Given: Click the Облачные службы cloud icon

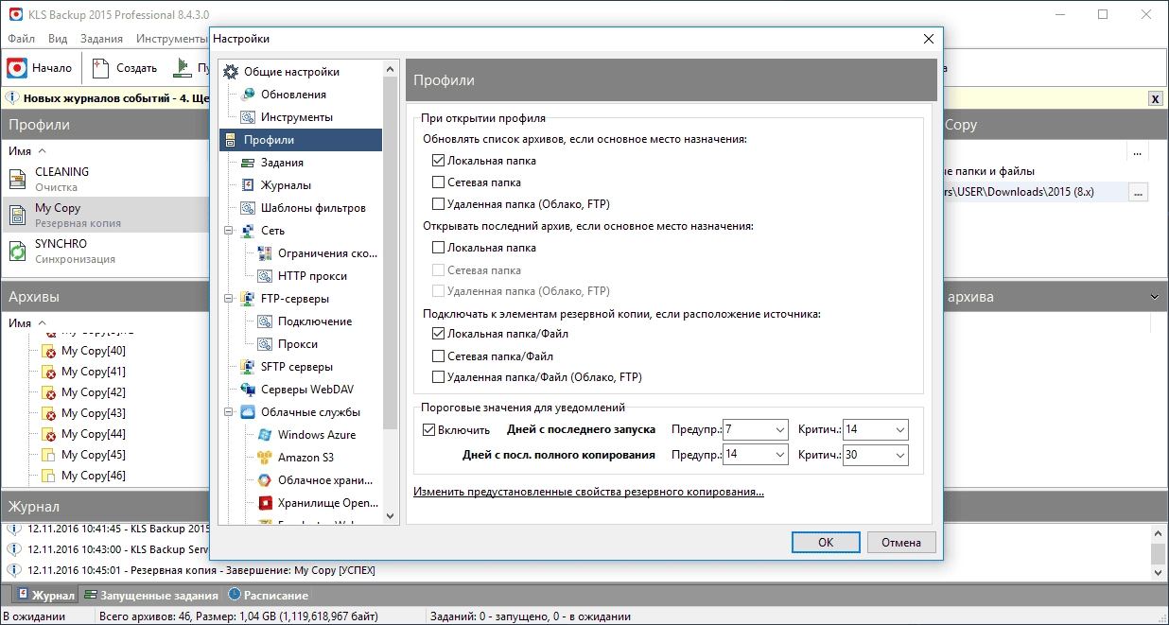Looking at the screenshot, I should tap(248, 412).
